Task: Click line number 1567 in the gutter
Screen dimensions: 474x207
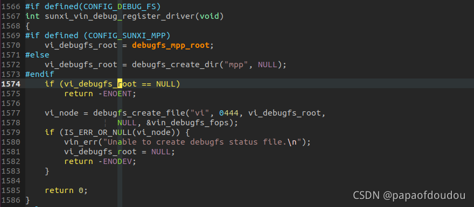Action: coord(11,16)
